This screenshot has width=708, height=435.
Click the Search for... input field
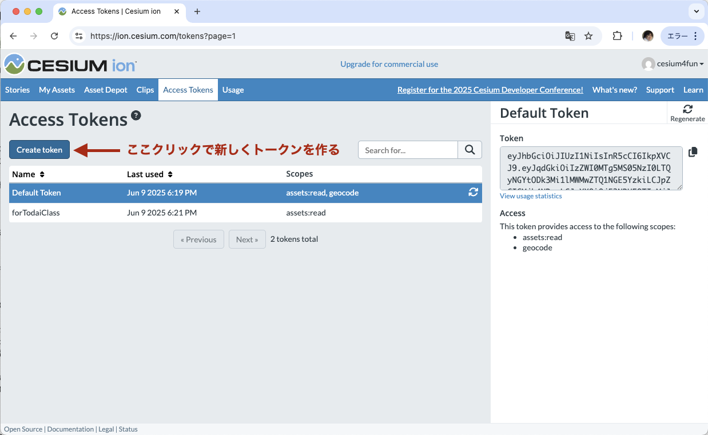[407, 150]
